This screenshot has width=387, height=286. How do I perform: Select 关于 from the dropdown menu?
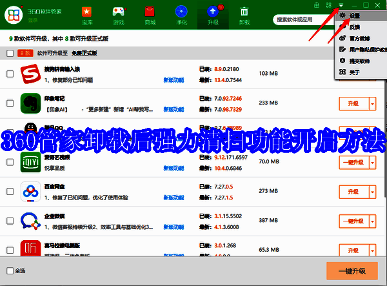coord(361,72)
